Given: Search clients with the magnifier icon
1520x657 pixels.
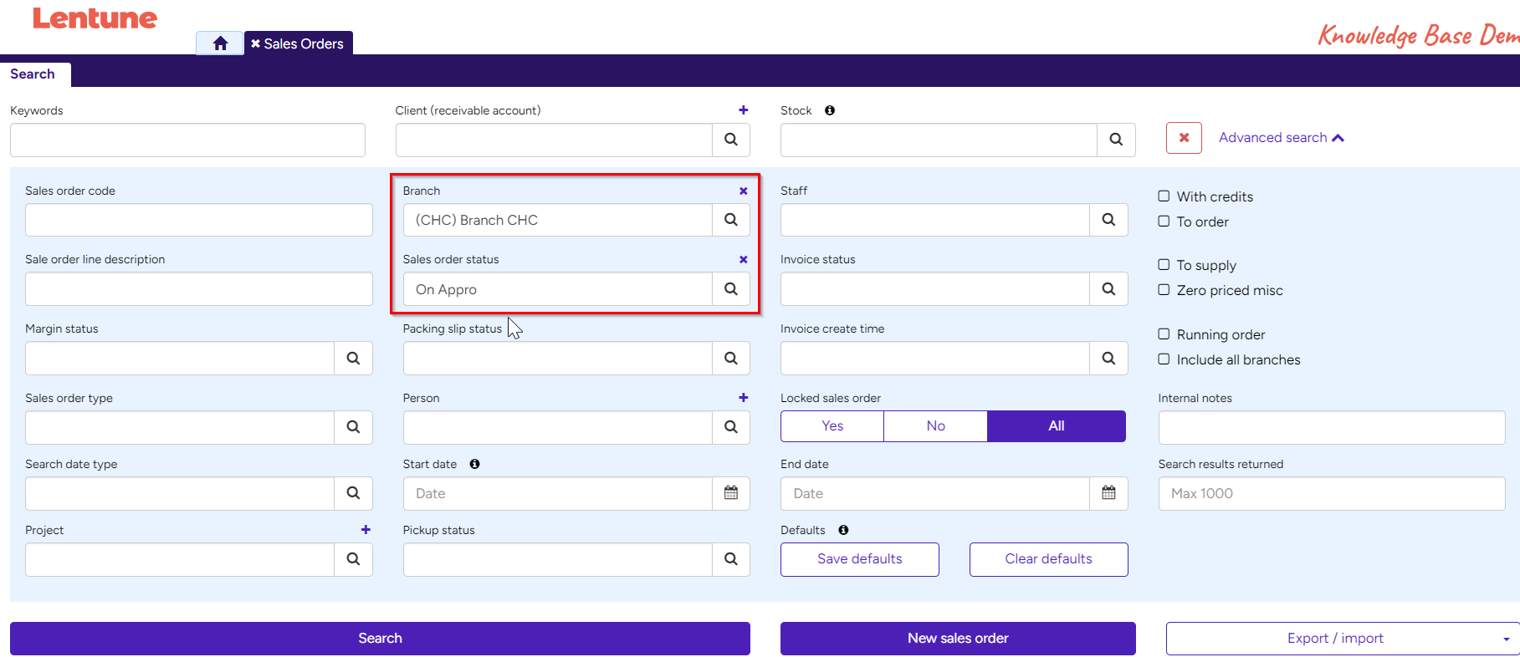Looking at the screenshot, I should click(x=730, y=140).
